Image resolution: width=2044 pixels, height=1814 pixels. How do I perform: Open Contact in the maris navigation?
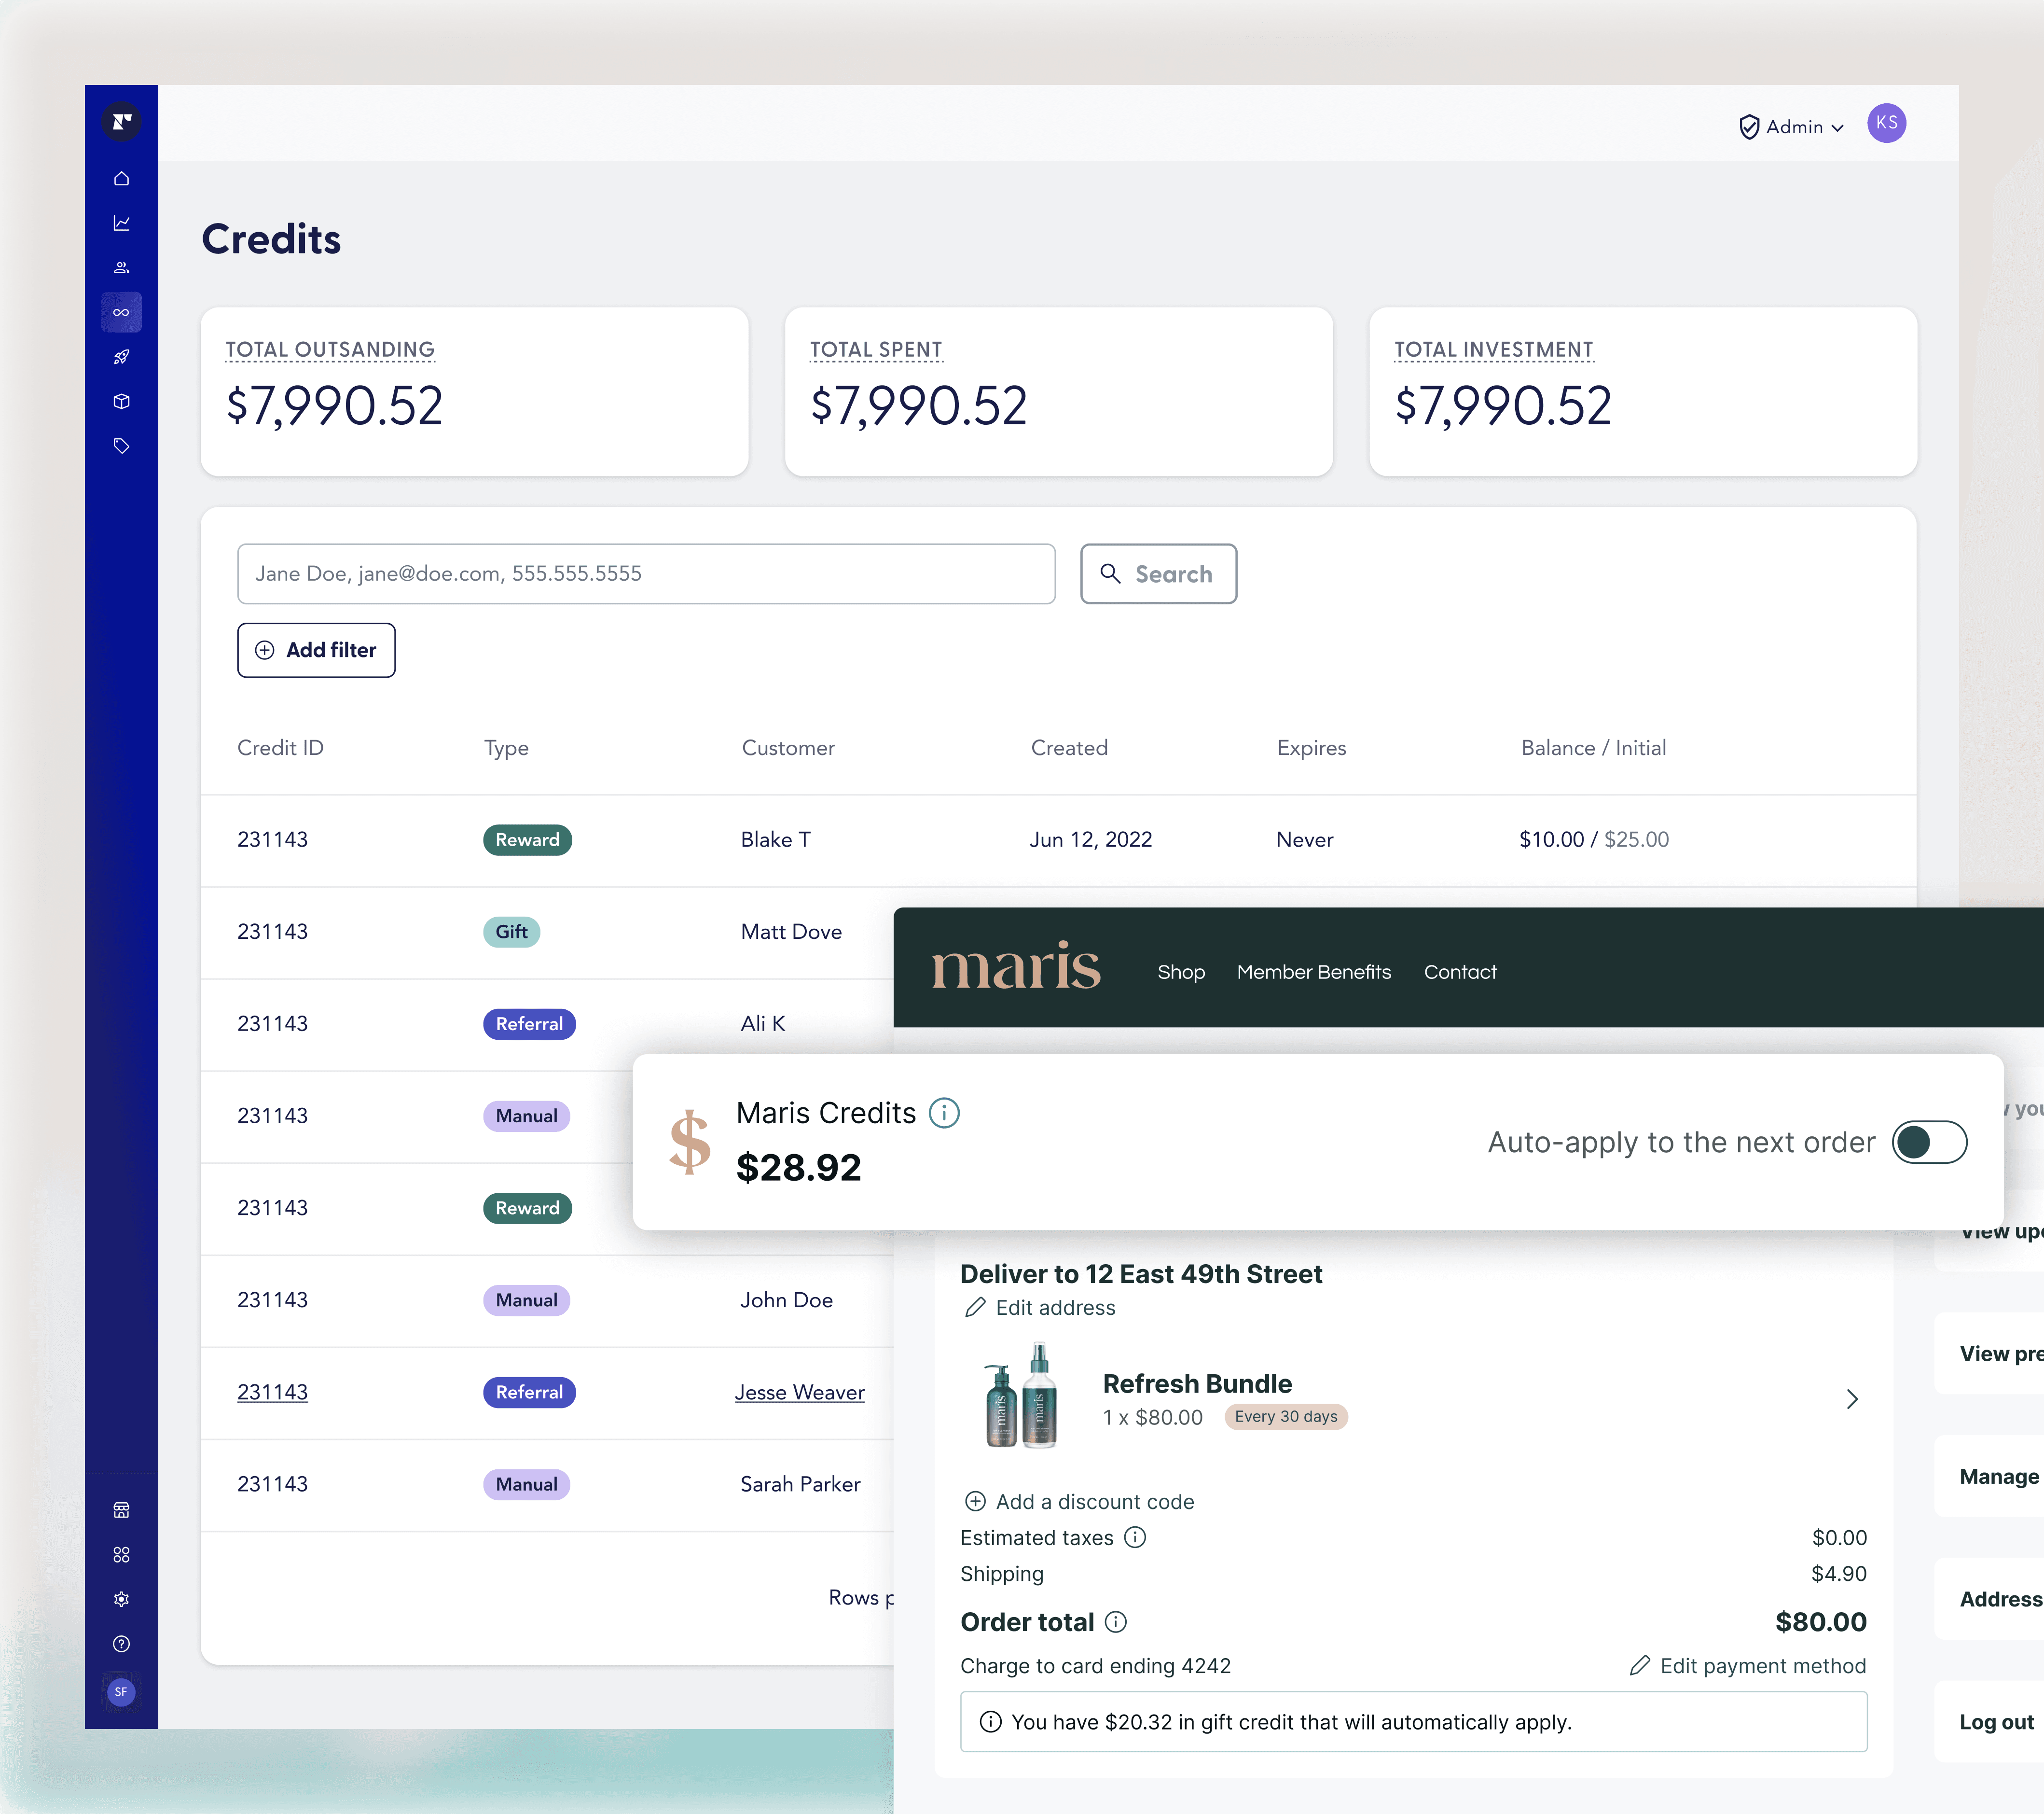coord(1460,973)
